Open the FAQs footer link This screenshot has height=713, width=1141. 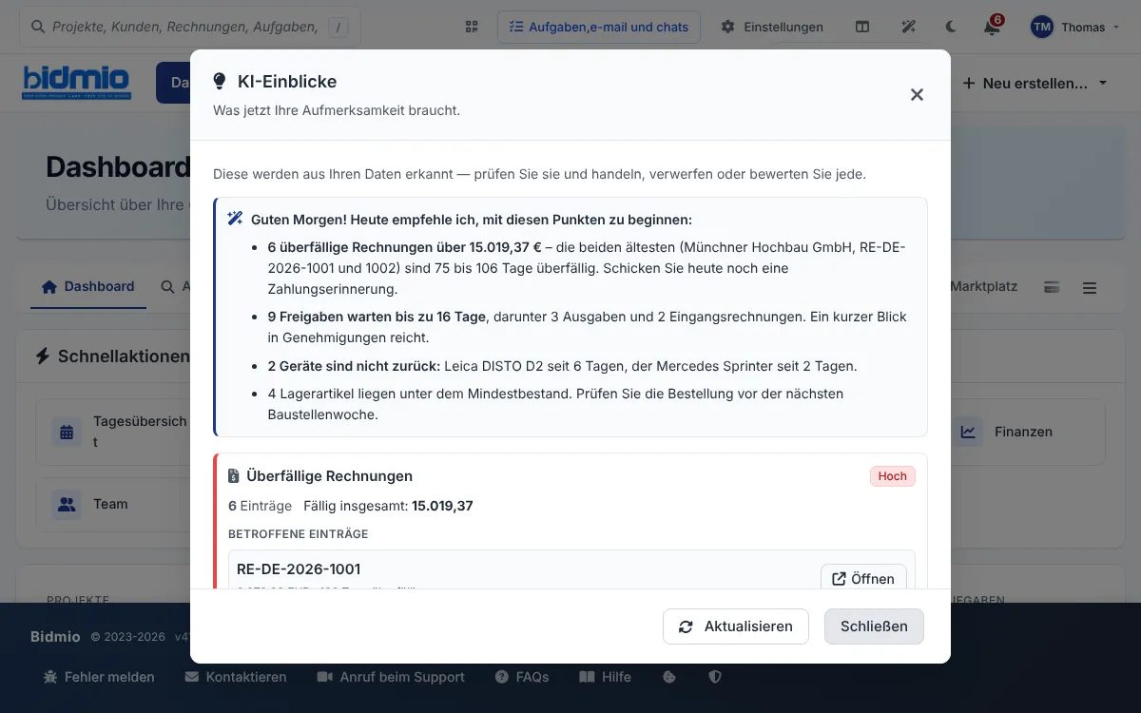tap(522, 677)
